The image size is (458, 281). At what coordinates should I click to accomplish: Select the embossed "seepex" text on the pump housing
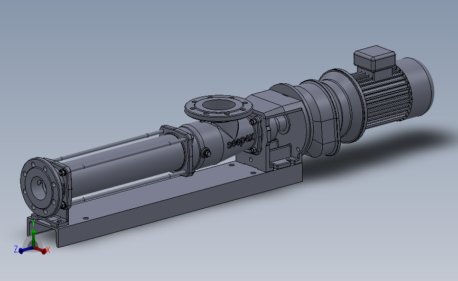click(240, 142)
